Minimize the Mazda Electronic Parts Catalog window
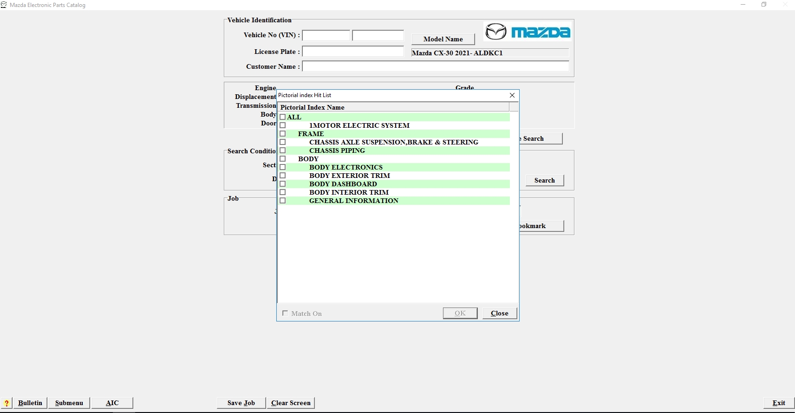This screenshot has width=795, height=413. point(743,5)
